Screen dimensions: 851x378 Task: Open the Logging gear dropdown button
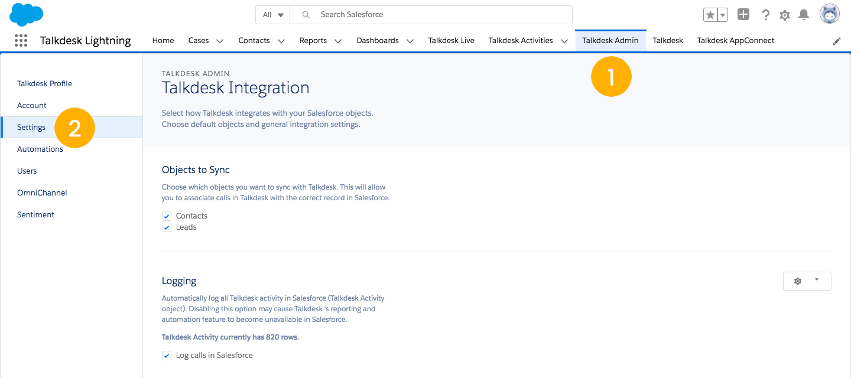[807, 281]
